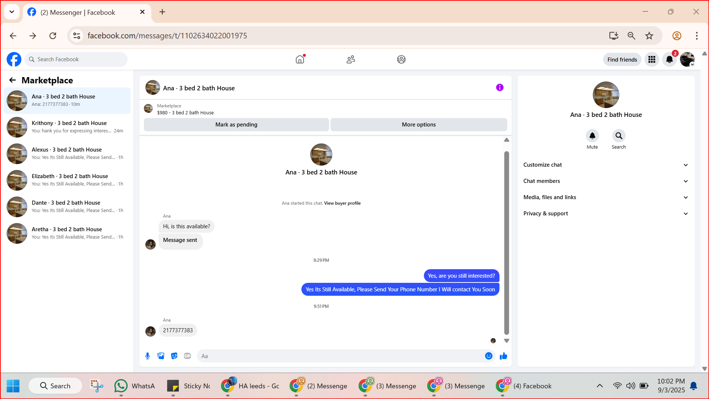Viewport: 709px width, 399px height.
Task: Mute this conversation with bell icon
Action: (592, 136)
